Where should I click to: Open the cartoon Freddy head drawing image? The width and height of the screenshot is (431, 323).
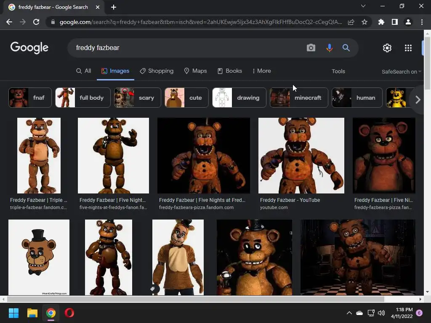click(x=39, y=257)
